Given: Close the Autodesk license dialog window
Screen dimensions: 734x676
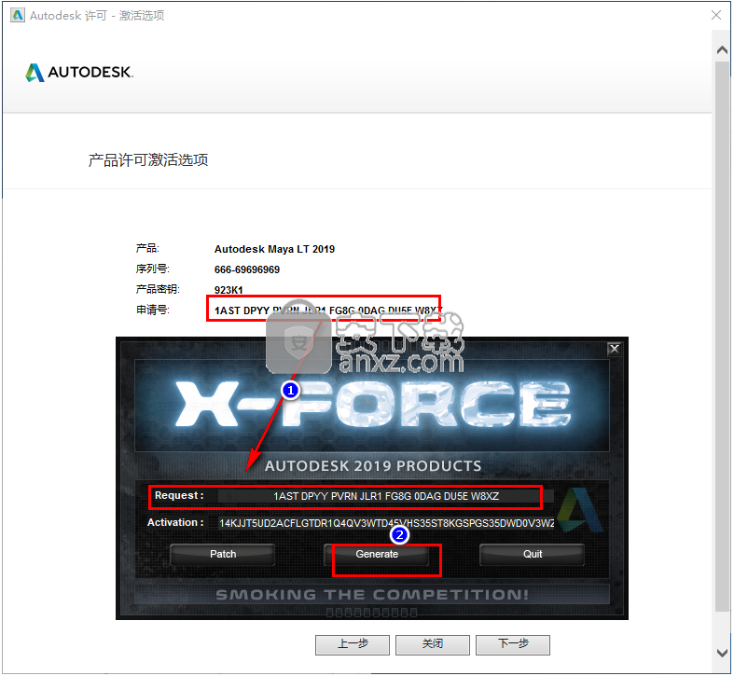Looking at the screenshot, I should 716,15.
